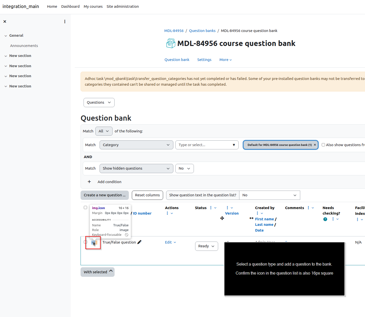The width and height of the screenshot is (365, 317).
Task: Open the Type or select category combo box
Action: [x=207, y=145]
